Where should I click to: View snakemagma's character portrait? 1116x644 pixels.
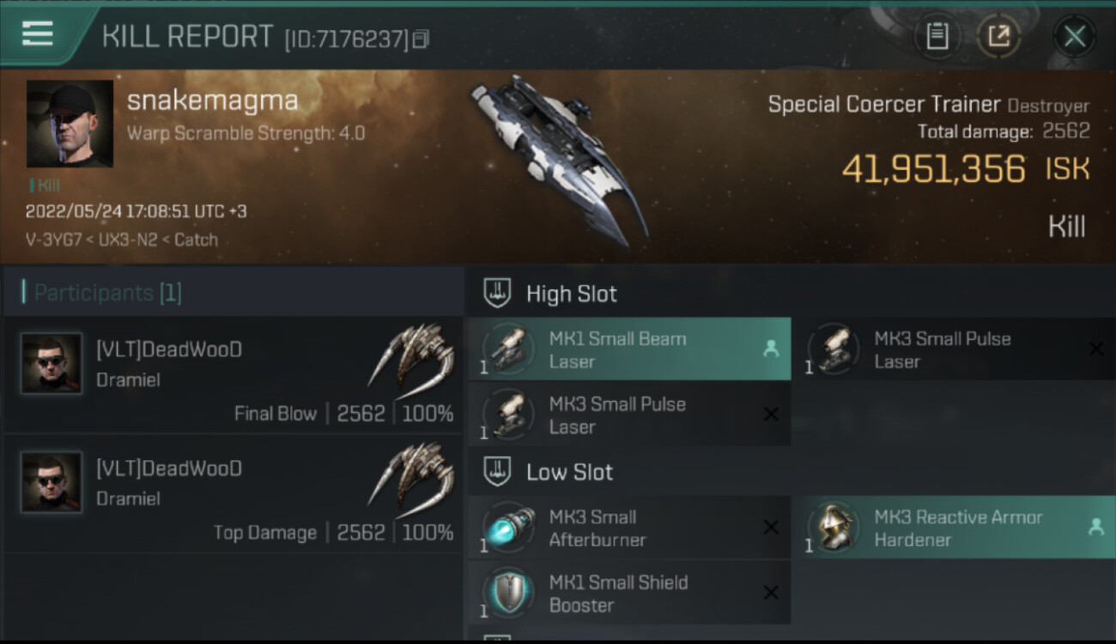[70, 124]
